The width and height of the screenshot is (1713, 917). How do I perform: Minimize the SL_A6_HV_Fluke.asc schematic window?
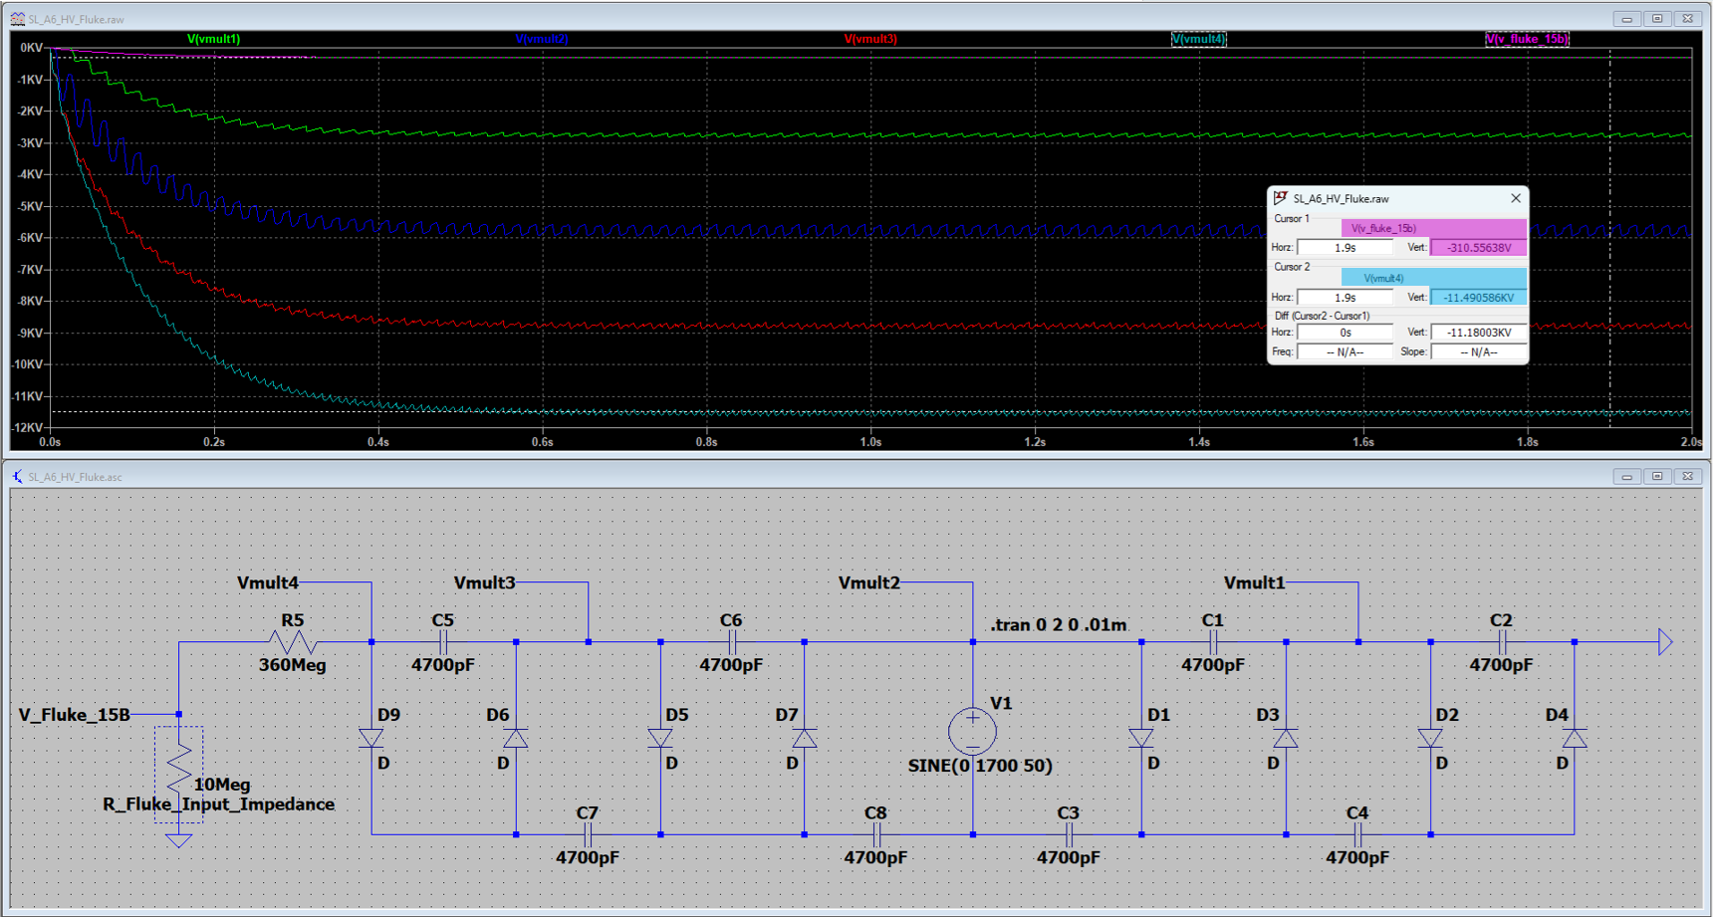click(x=1626, y=476)
